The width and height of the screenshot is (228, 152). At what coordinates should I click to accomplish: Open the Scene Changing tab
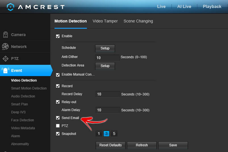coord(138,21)
